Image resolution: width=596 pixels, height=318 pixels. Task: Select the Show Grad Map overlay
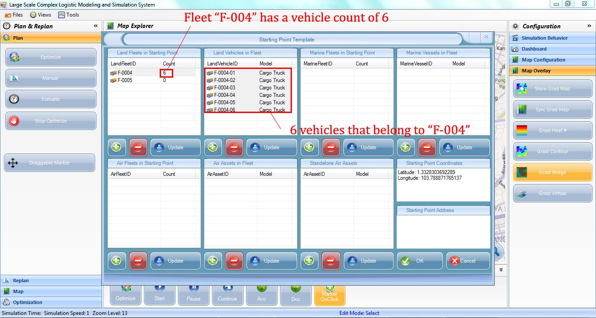552,89
